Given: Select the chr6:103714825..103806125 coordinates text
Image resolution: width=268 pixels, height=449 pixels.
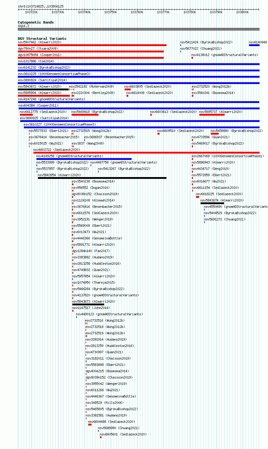Looking at the screenshot, I should [41, 6].
